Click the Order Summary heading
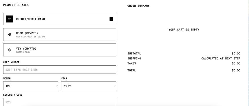Image resolution: width=249 pixels, height=106 pixels. [x=138, y=6]
